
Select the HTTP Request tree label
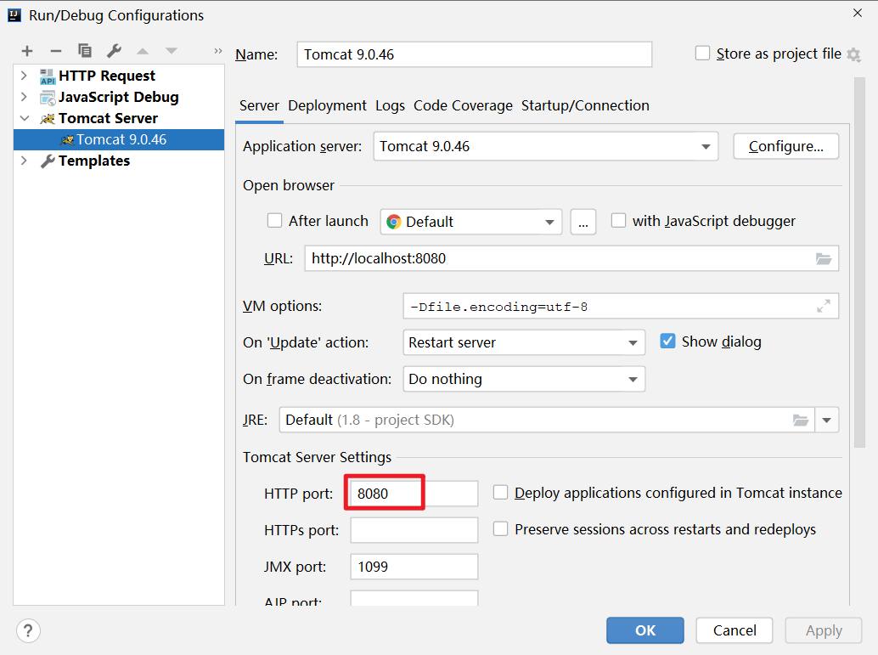point(107,76)
